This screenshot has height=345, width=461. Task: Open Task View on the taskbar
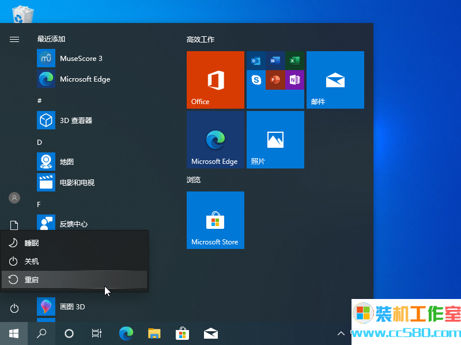[96, 333]
